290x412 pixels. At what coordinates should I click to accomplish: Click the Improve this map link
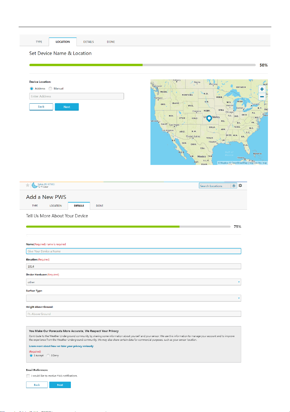258,163
